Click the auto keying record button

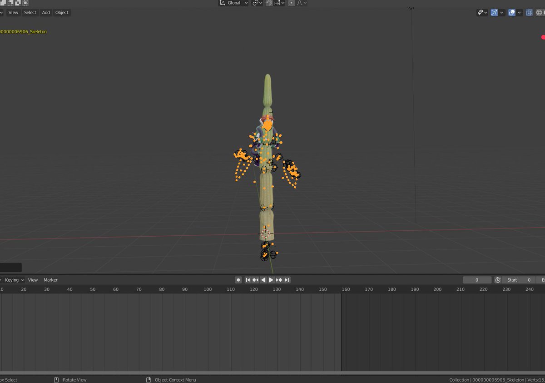[x=238, y=280]
